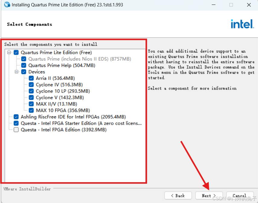This screenshot has height=203, width=258.
Task: Go Back to the previous step
Action: pyautogui.click(x=178, y=195)
